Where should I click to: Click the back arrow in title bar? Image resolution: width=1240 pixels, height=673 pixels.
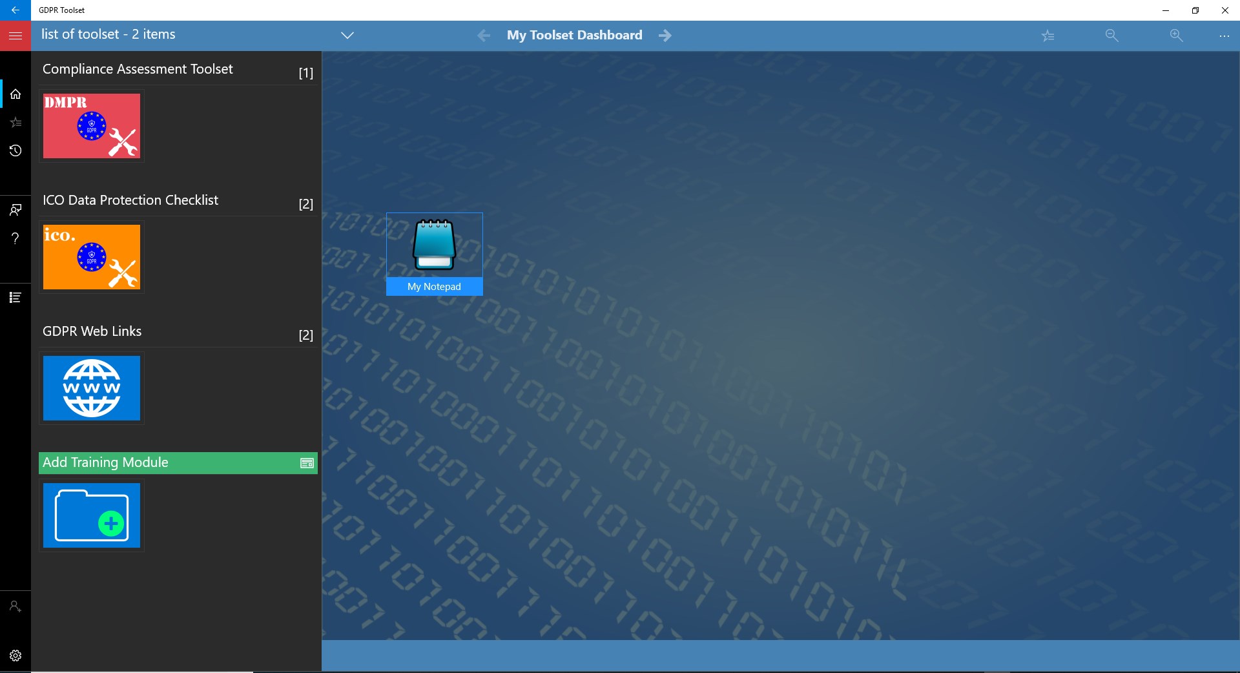pos(15,10)
